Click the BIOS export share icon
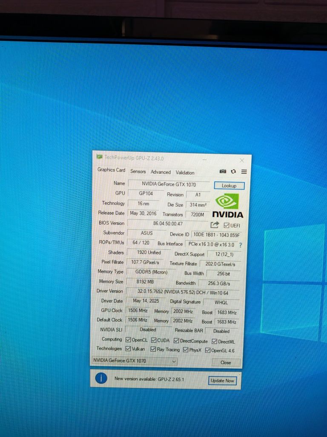The image size is (327, 437). click(x=215, y=224)
